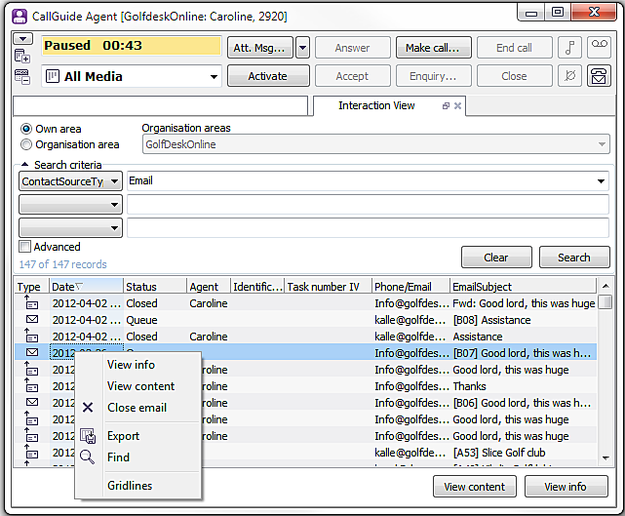Click the EmailSubject column header
This screenshot has height=516, width=625.
tap(523, 287)
